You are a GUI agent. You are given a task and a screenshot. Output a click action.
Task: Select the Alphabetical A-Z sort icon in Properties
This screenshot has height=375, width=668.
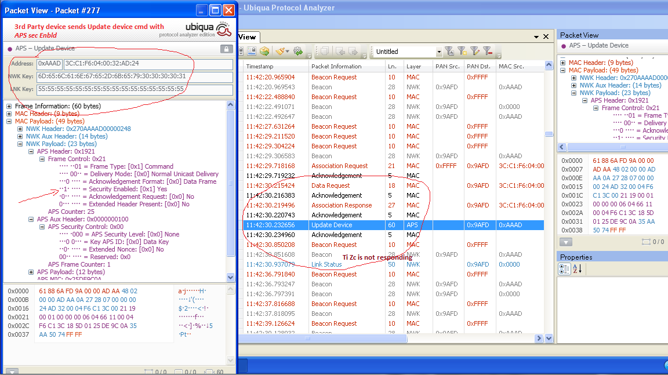[x=578, y=269]
